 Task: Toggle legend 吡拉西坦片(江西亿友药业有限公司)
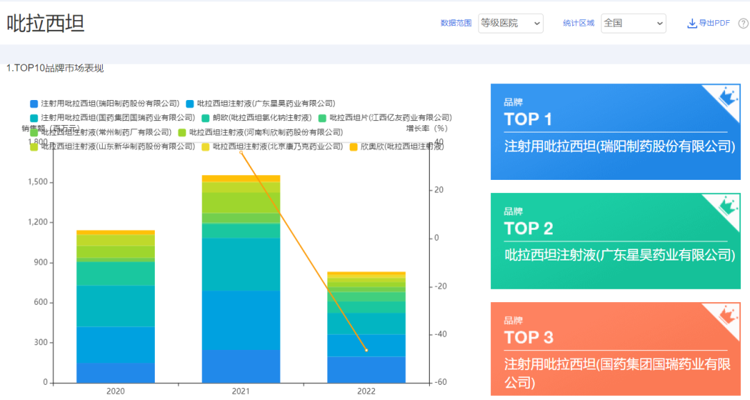click(385, 117)
